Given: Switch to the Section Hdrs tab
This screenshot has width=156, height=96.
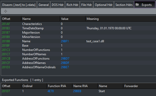Looking at the screenshot, I should (x=124, y=5).
